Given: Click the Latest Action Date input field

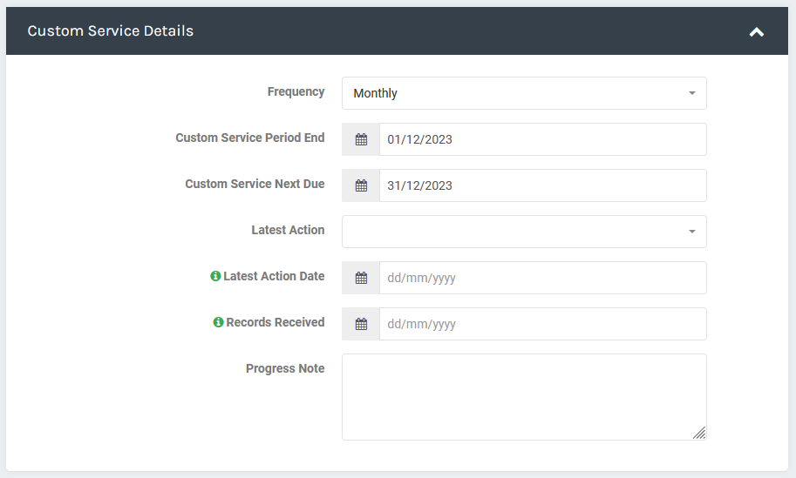Looking at the screenshot, I should click(x=542, y=278).
